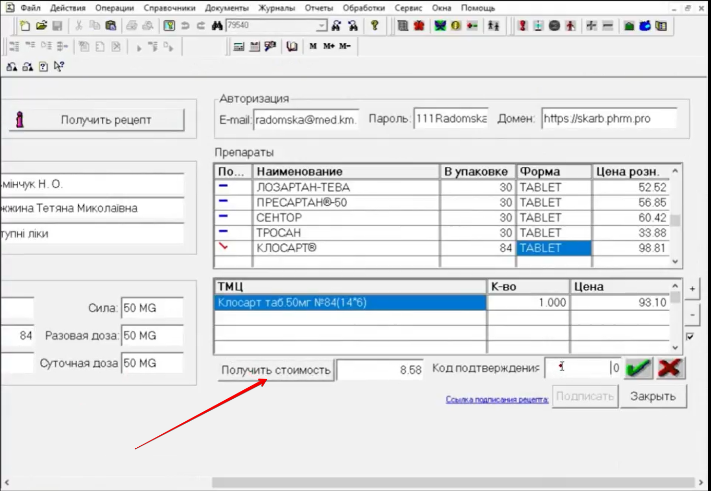This screenshot has width=711, height=491.
Task: Toggle the checkbox right of ТМЦ table
Action: coord(690,337)
